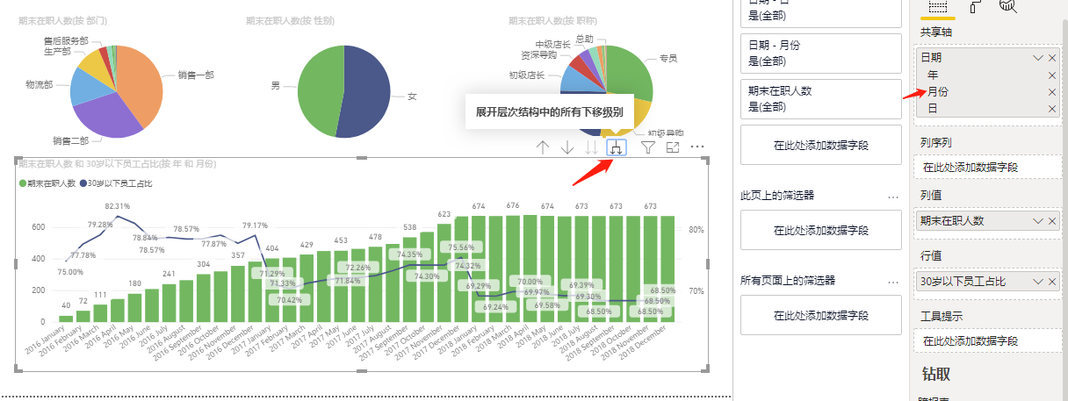Viewport: 1068px width, 401px height.
Task: Open the Analytics pane tab
Action: pos(1008,7)
